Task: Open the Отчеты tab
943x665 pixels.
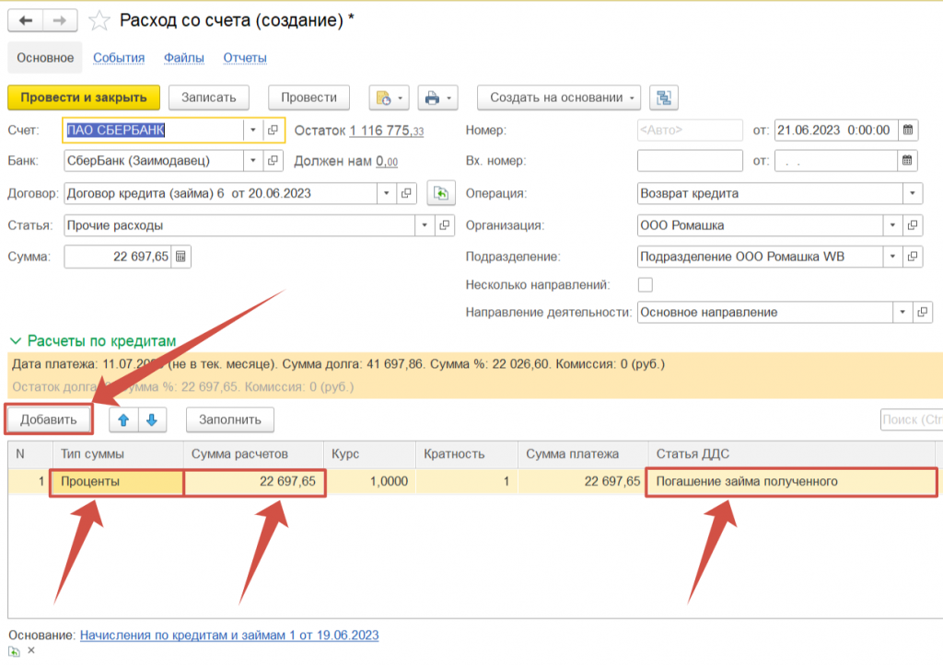Action: 245,58
